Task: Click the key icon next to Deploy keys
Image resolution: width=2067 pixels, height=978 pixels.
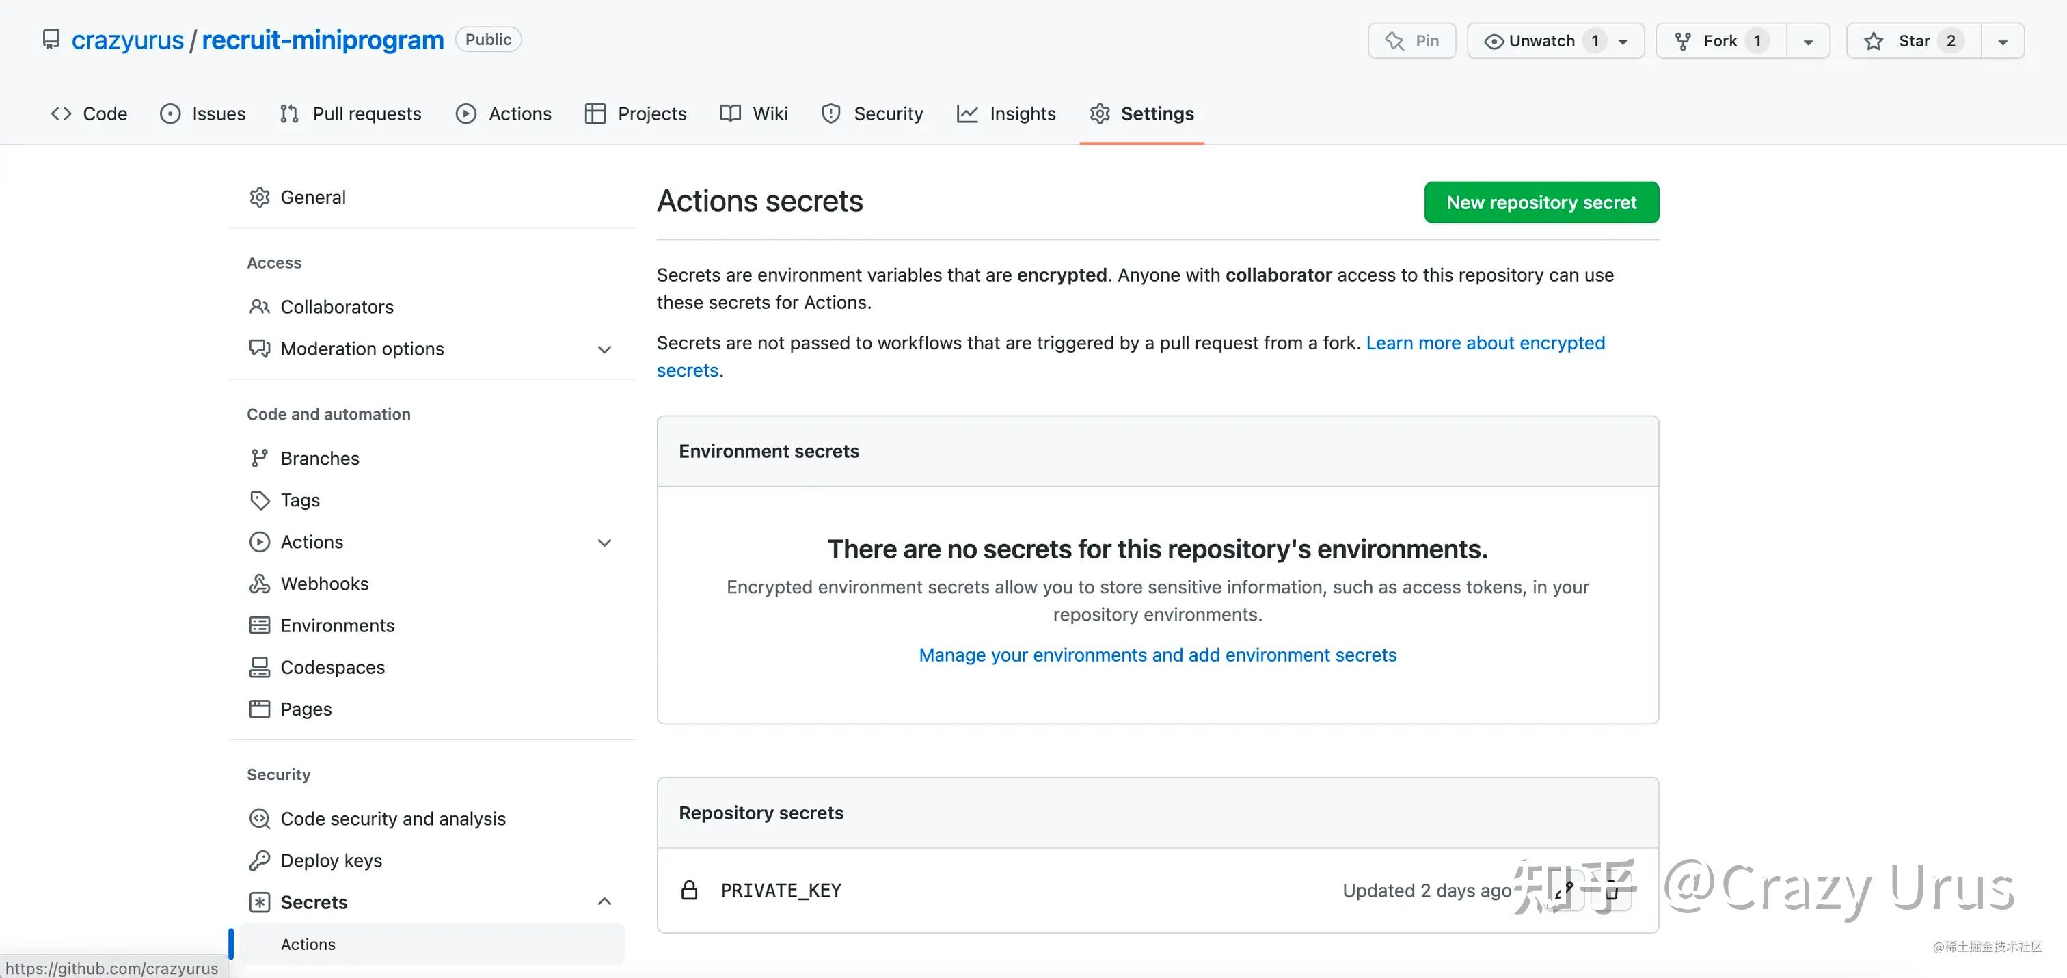Action: click(x=259, y=859)
